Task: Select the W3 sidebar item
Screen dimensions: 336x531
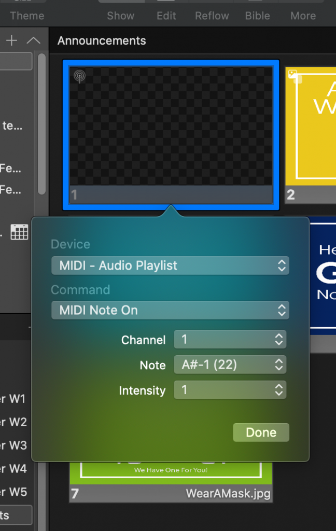Action: pos(13,445)
